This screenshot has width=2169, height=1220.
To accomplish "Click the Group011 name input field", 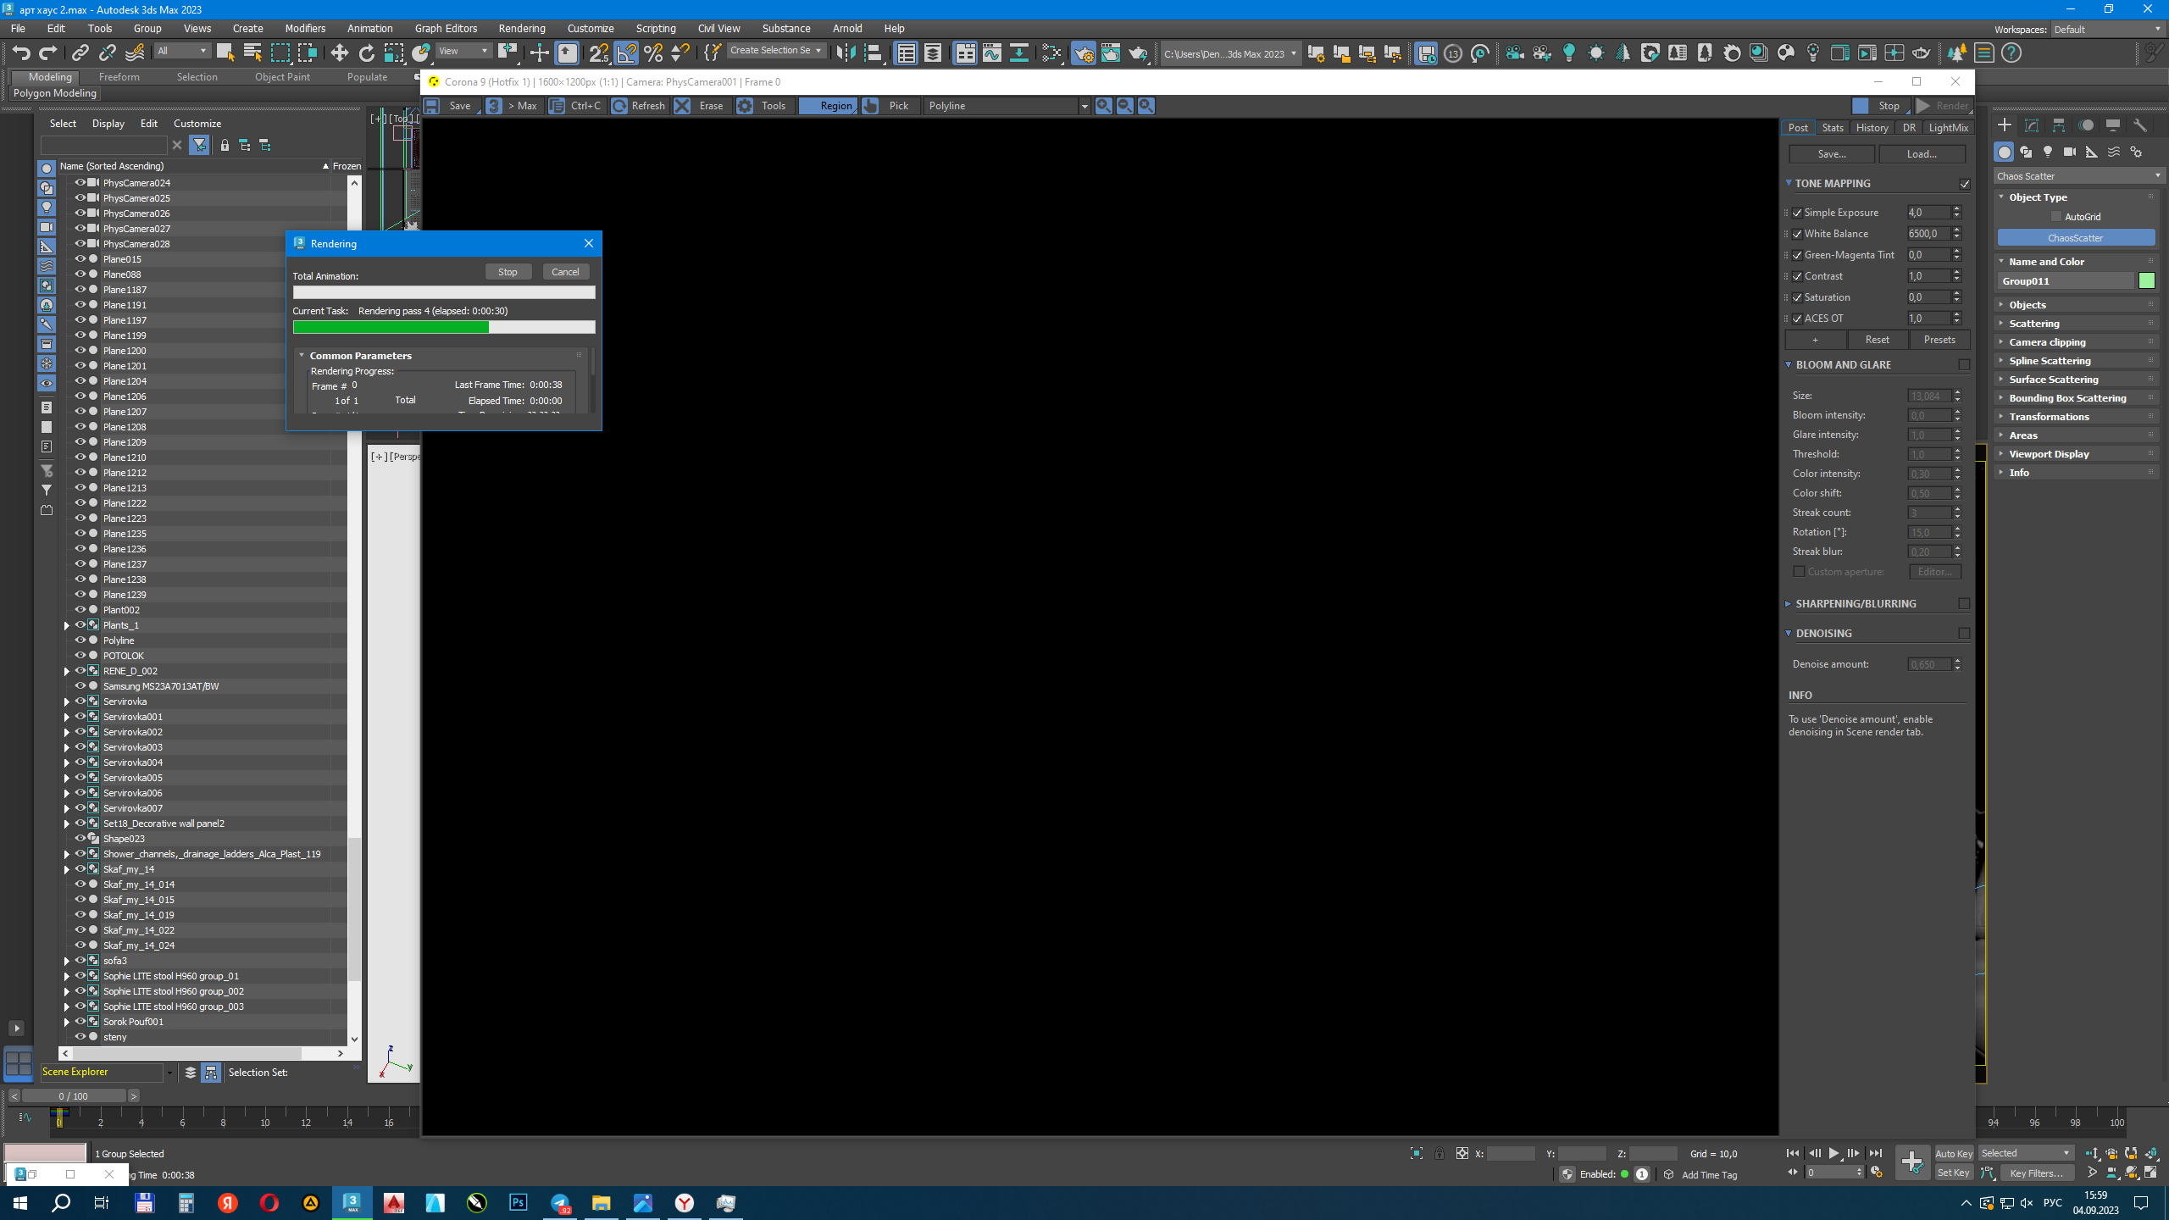I will point(2066,281).
